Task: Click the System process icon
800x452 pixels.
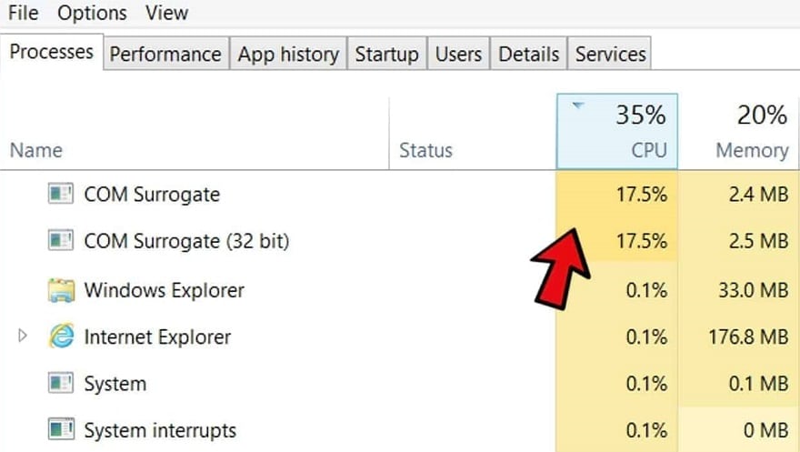Action: click(x=61, y=383)
